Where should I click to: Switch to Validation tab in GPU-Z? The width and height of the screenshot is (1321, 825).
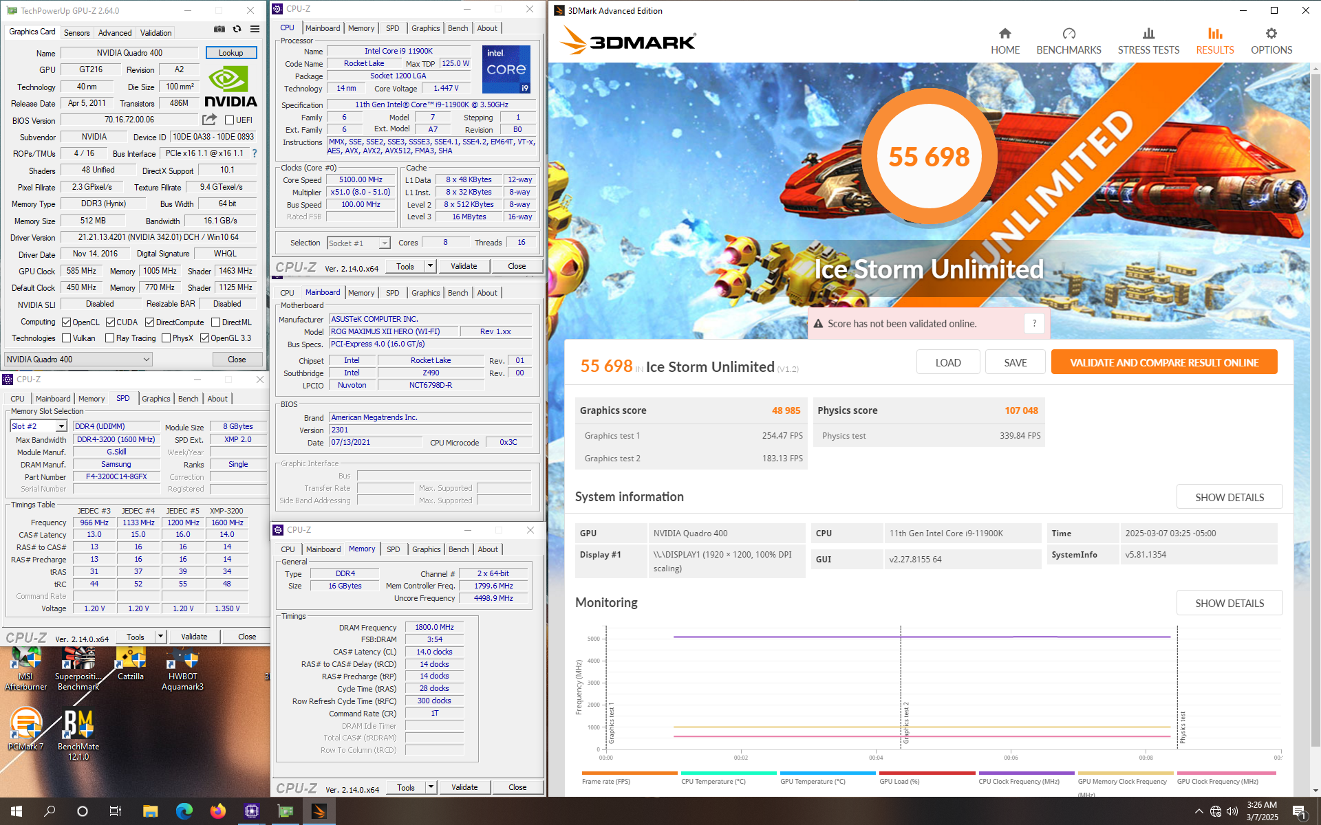point(156,32)
